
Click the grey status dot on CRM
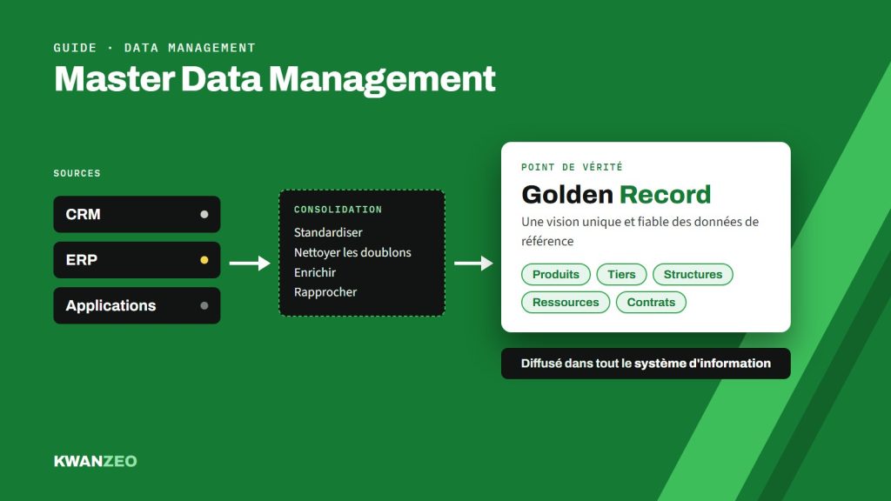click(204, 214)
